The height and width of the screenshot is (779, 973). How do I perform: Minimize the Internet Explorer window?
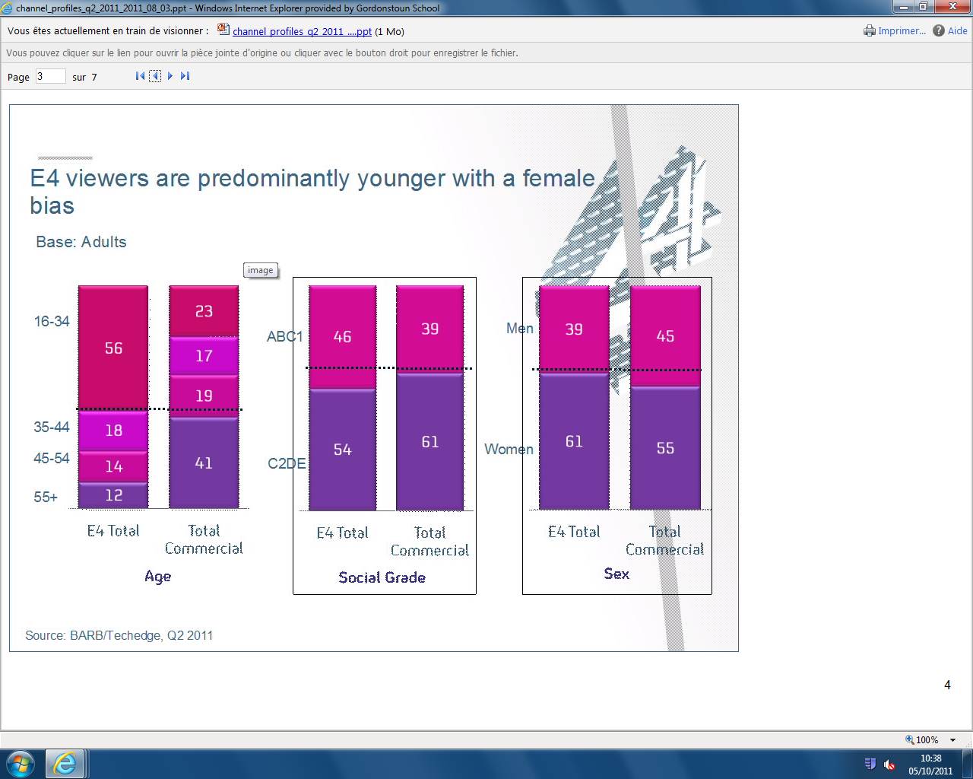tap(902, 7)
